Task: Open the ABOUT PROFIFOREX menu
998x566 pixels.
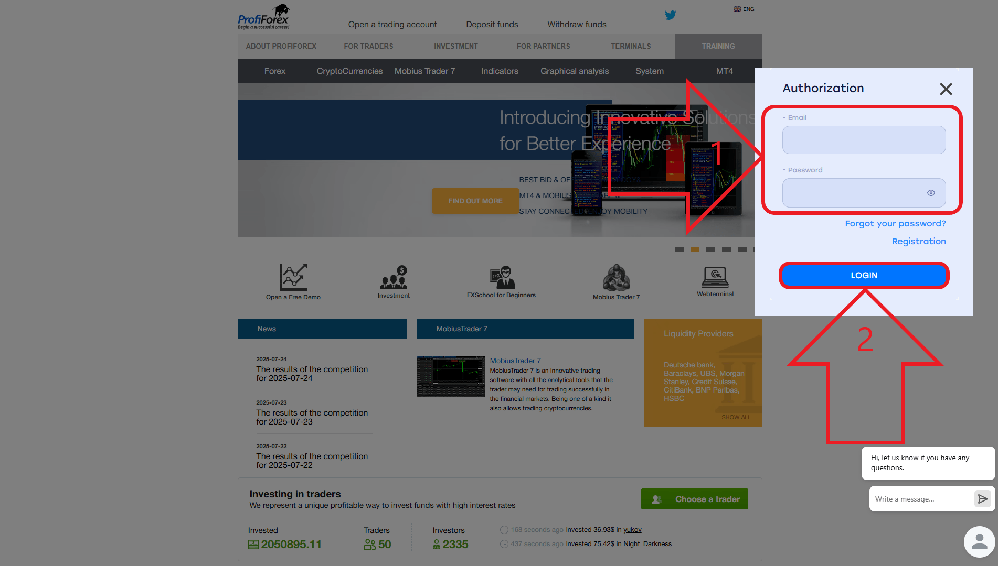Action: (281, 46)
